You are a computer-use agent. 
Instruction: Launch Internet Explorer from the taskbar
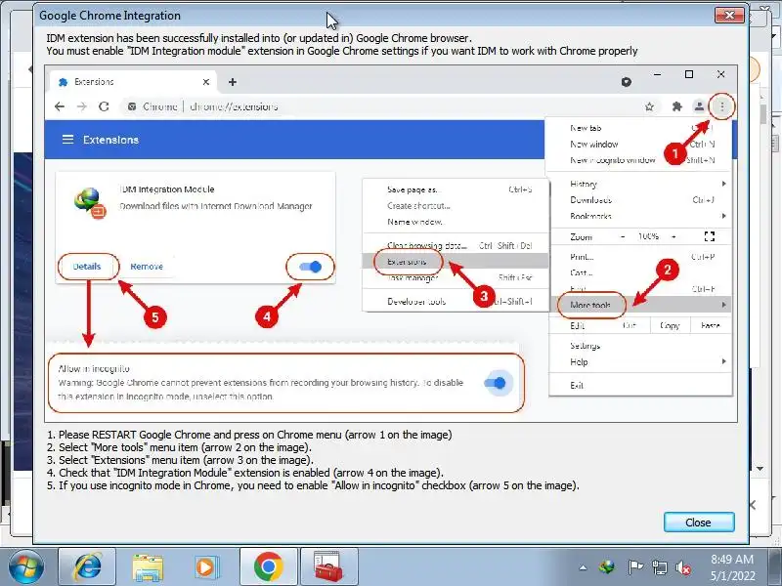[87, 567]
